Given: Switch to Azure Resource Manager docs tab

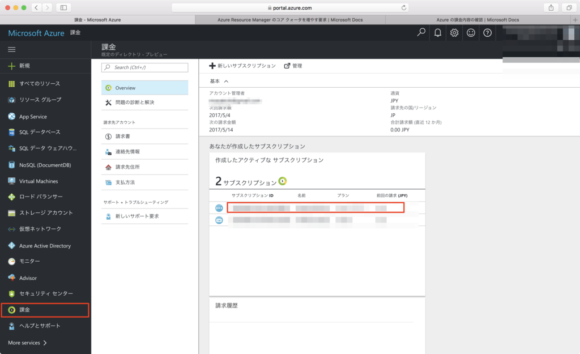Looking at the screenshot, I should click(x=289, y=20).
